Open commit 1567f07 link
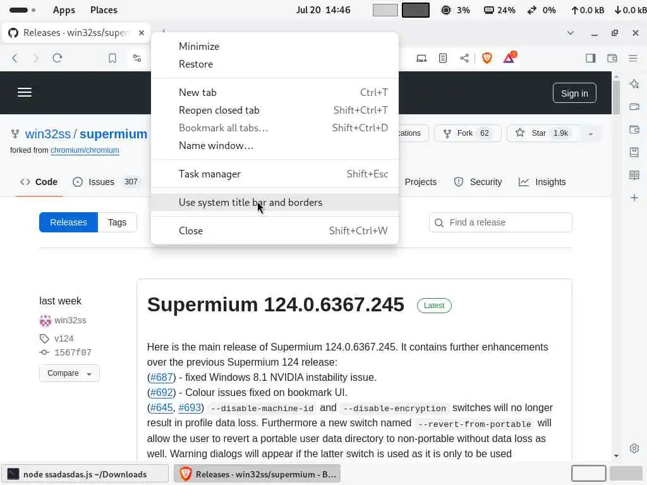The image size is (647, 485). 73,352
